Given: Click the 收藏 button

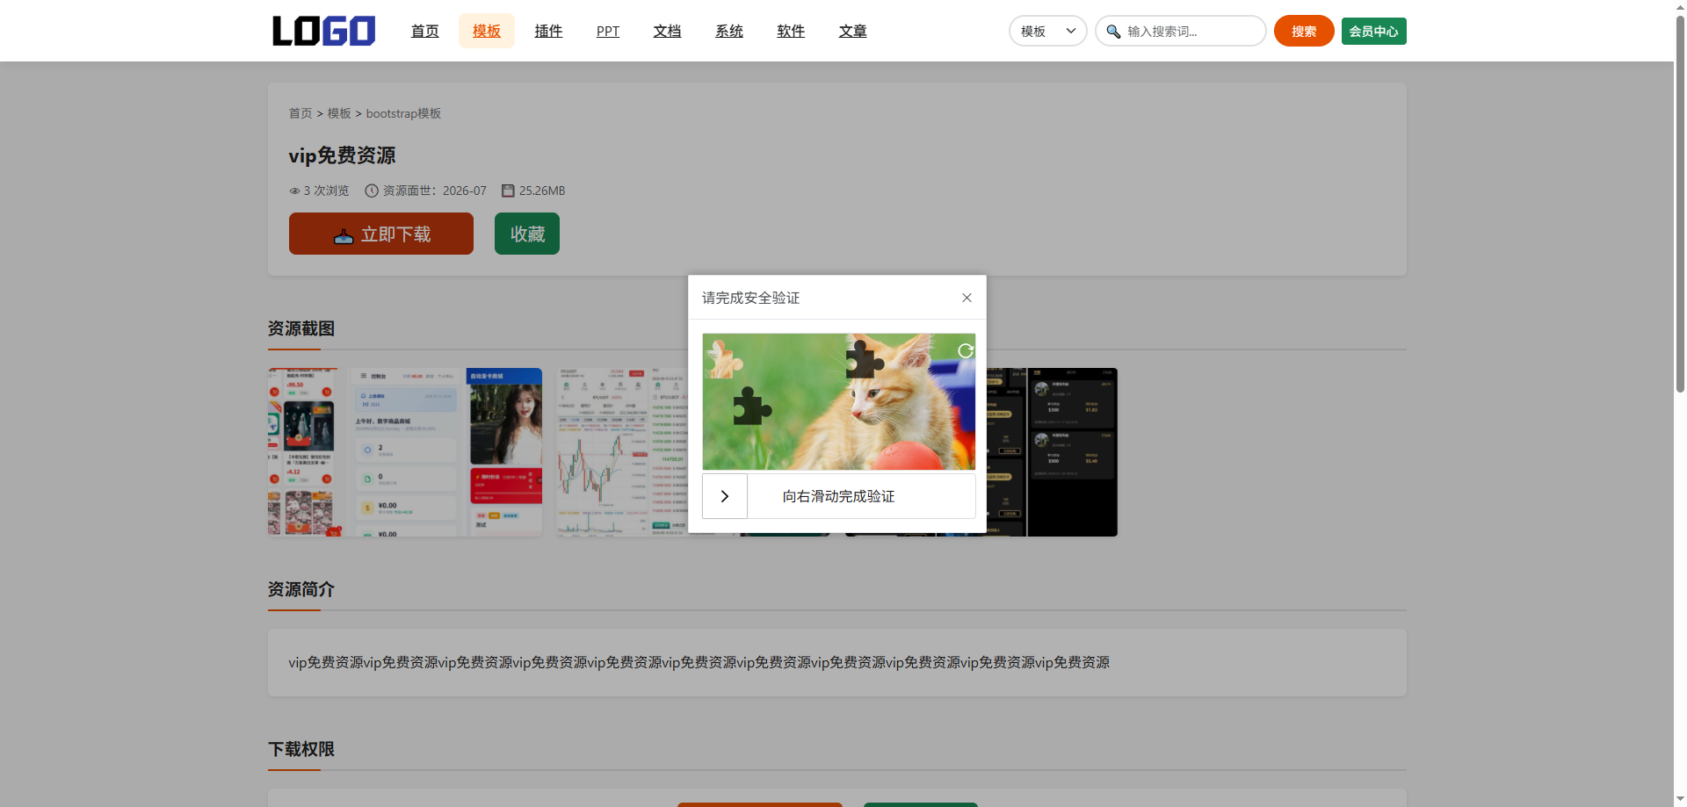Looking at the screenshot, I should pyautogui.click(x=527, y=234).
